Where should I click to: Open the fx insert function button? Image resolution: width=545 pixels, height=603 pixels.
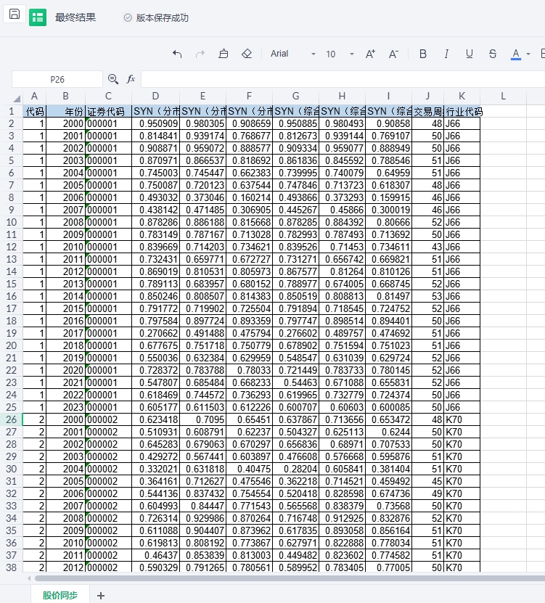click(x=131, y=79)
